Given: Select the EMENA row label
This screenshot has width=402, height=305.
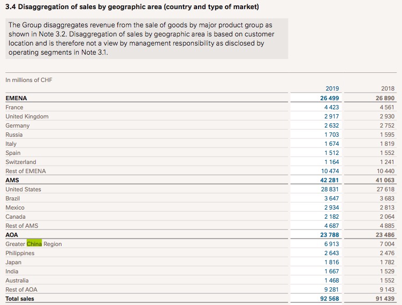Looking at the screenshot, I should pos(16,98).
